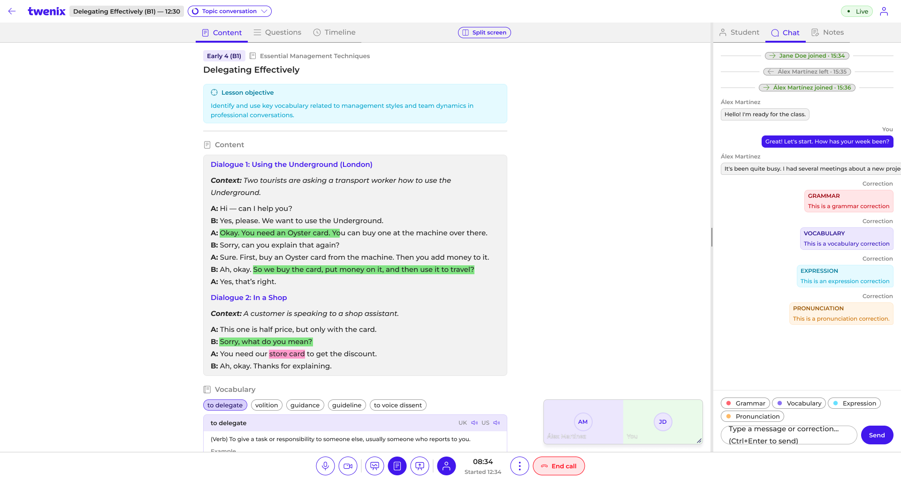
Task: Select the Chat panel tab
Action: pyautogui.click(x=786, y=33)
